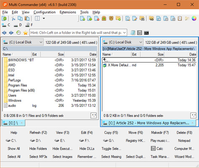Click the Paste clipboard icon
The image size is (199, 168).
27,18
